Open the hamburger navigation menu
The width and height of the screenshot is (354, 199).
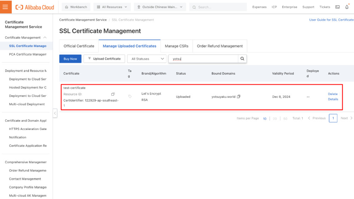[x=6, y=7]
